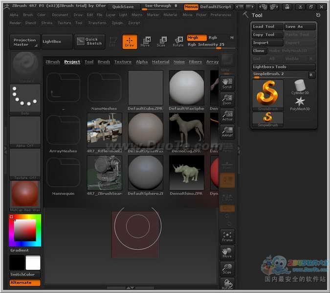Open the Alpha menu
The height and width of the screenshot is (293, 330).
[14, 15]
